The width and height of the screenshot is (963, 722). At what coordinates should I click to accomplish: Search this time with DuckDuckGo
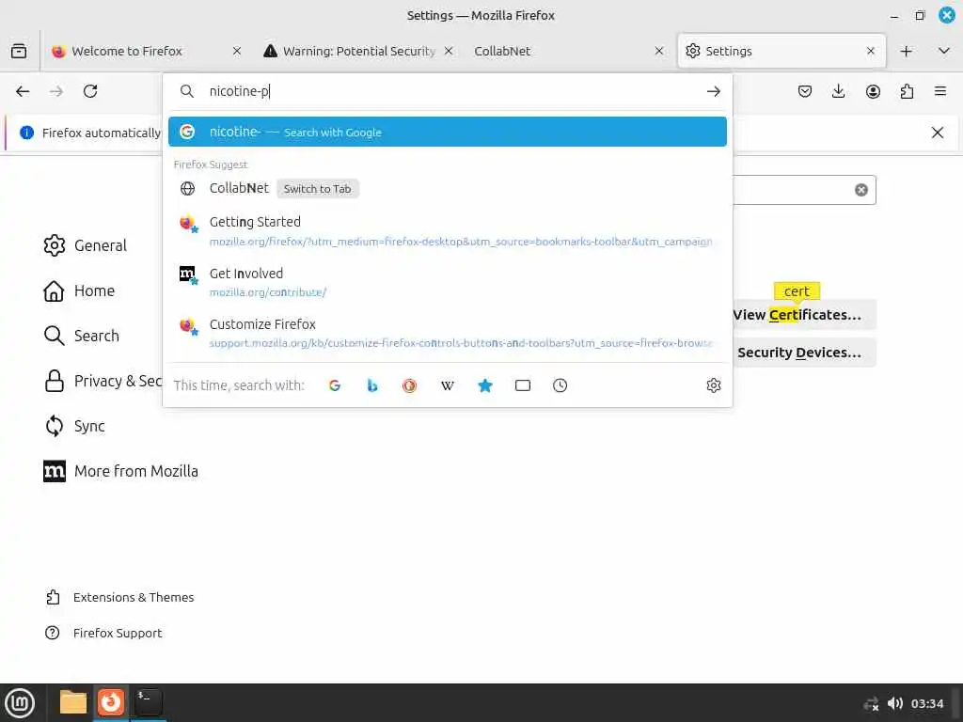click(x=410, y=385)
